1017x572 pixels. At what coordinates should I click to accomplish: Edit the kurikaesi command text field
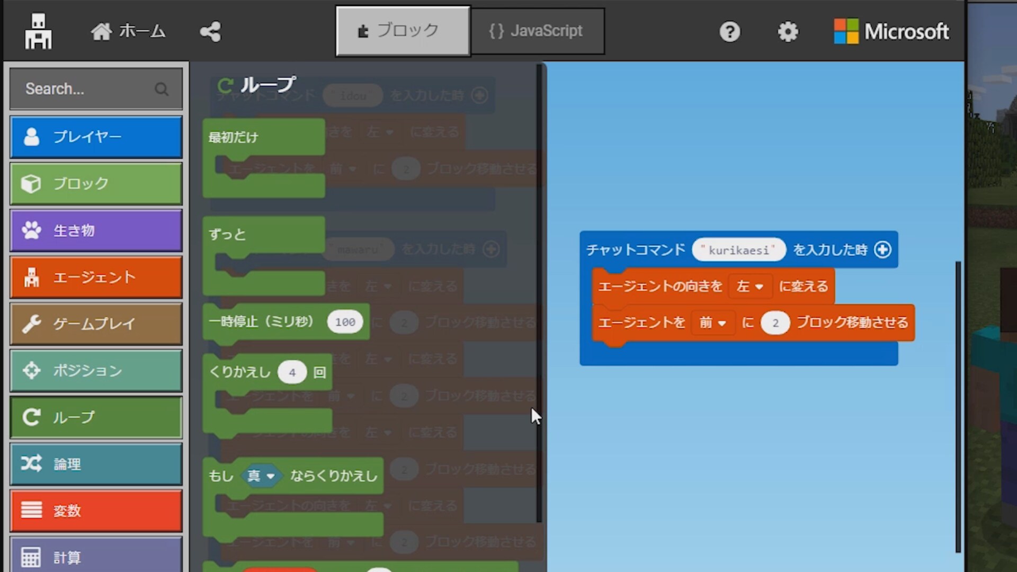coord(738,250)
